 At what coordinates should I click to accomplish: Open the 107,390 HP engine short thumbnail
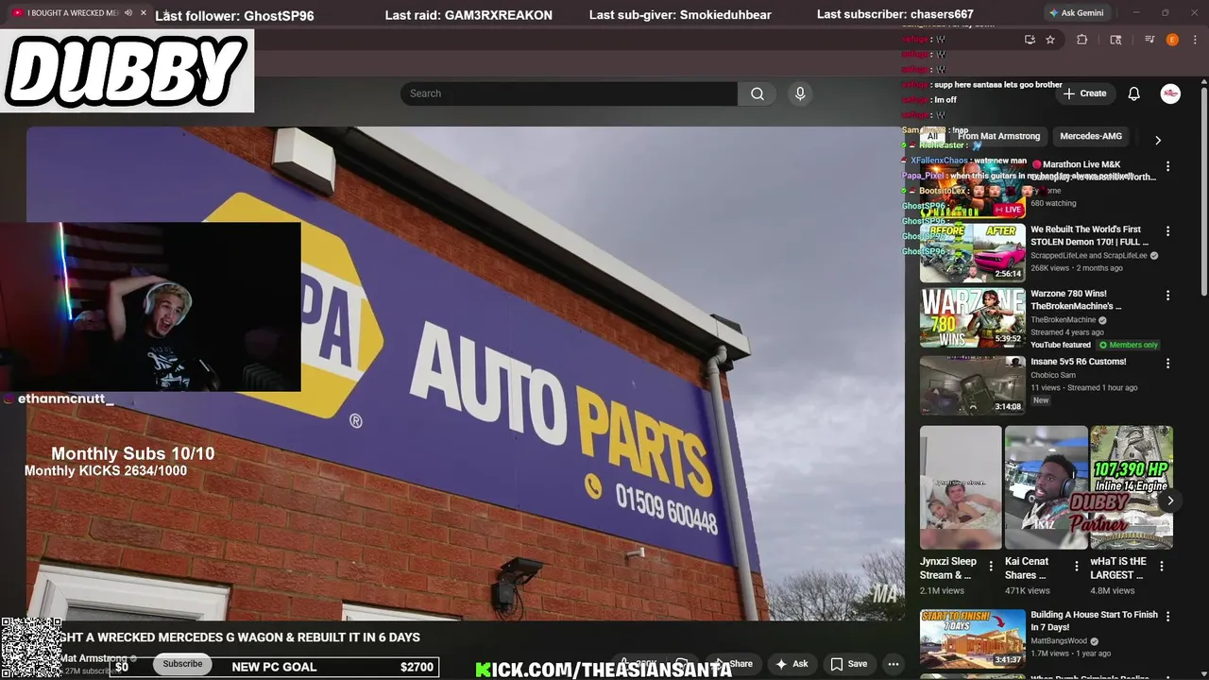[x=1132, y=487]
